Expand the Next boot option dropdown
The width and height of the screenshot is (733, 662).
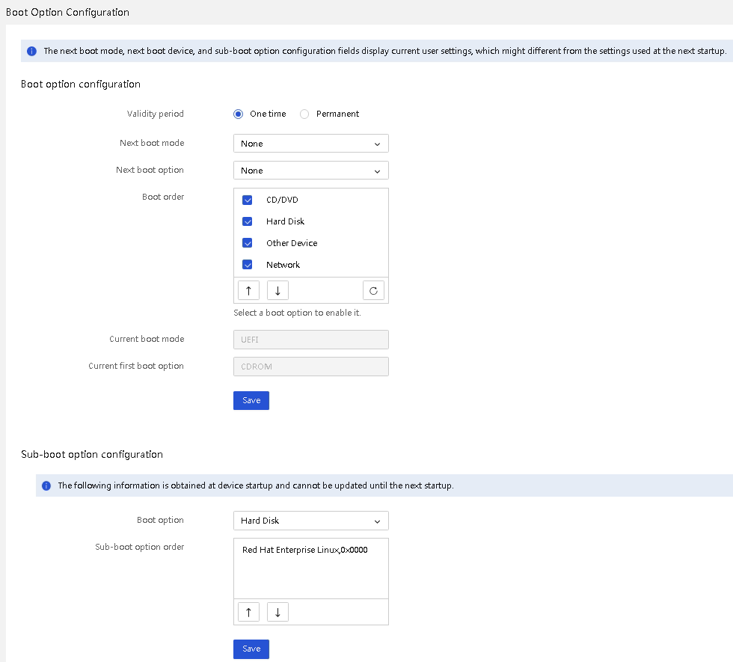pos(311,171)
